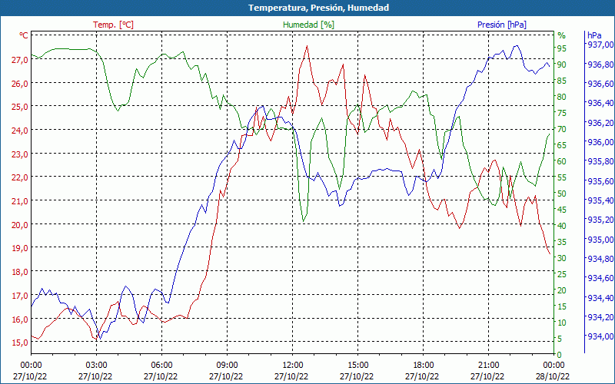Click the '934,80' pressure axis value
Viewport: 615px width, 384px height.
point(600,259)
